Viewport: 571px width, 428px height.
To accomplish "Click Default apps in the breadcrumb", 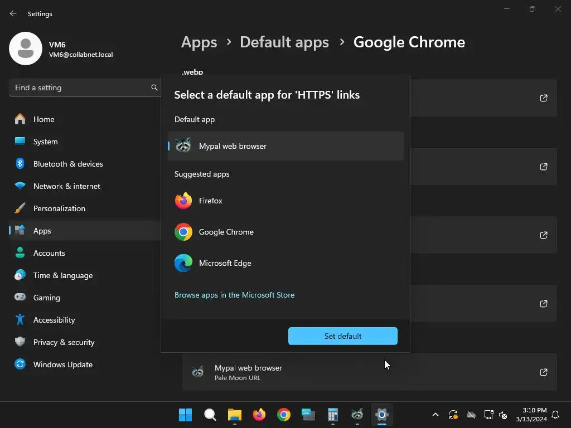I will point(284,42).
